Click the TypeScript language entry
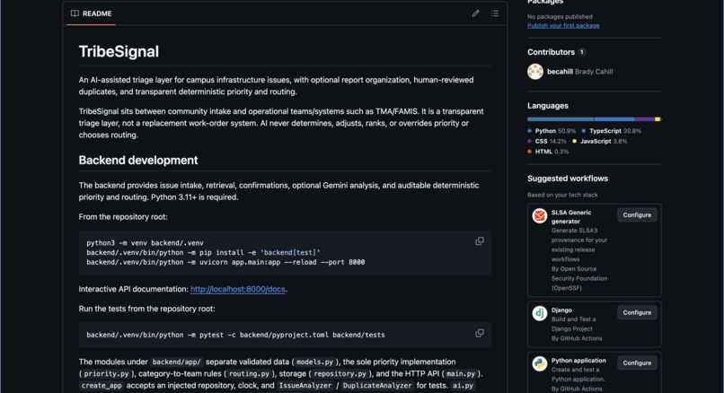The width and height of the screenshot is (724, 393). (x=612, y=131)
